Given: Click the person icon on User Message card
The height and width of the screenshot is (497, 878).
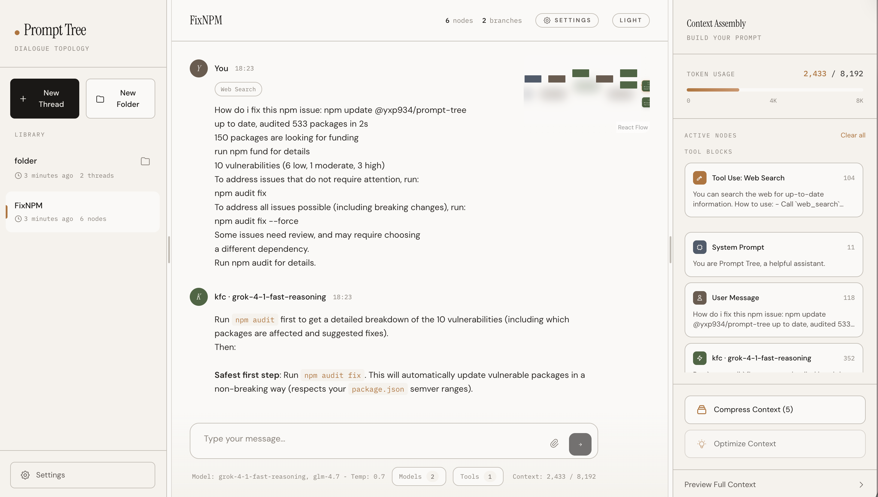Looking at the screenshot, I should coord(699,298).
